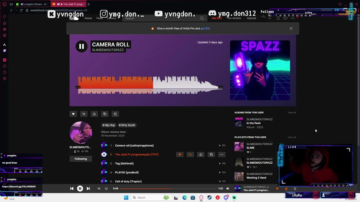Open the Windows Start menu
Screen dimensions: 360x202
click(x=126, y=198)
